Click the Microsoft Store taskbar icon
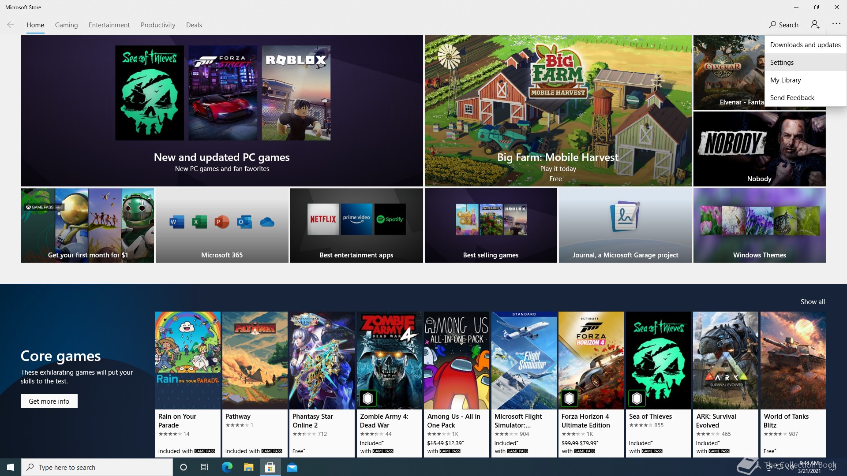The width and height of the screenshot is (847, 476). tap(270, 467)
